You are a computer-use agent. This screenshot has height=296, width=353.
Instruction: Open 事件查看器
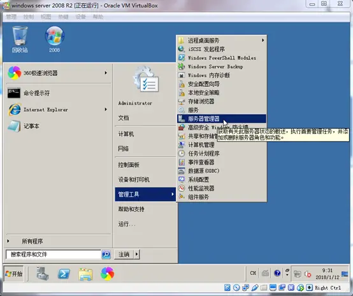[222, 162]
